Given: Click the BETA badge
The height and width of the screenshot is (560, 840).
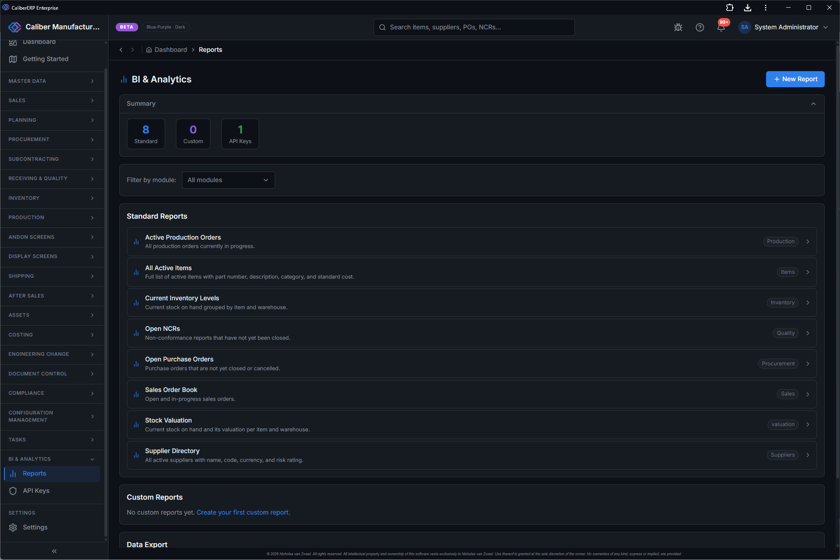Looking at the screenshot, I should pos(127,27).
